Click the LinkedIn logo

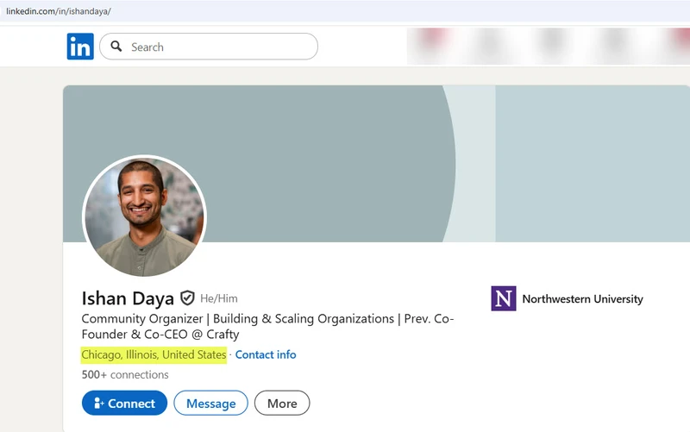80,47
